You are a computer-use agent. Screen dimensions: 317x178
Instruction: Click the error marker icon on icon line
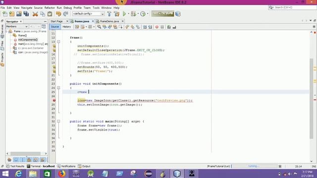pos(54,100)
